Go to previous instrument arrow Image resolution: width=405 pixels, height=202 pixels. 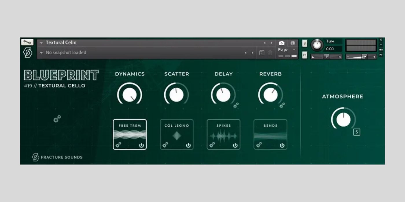point(264,43)
